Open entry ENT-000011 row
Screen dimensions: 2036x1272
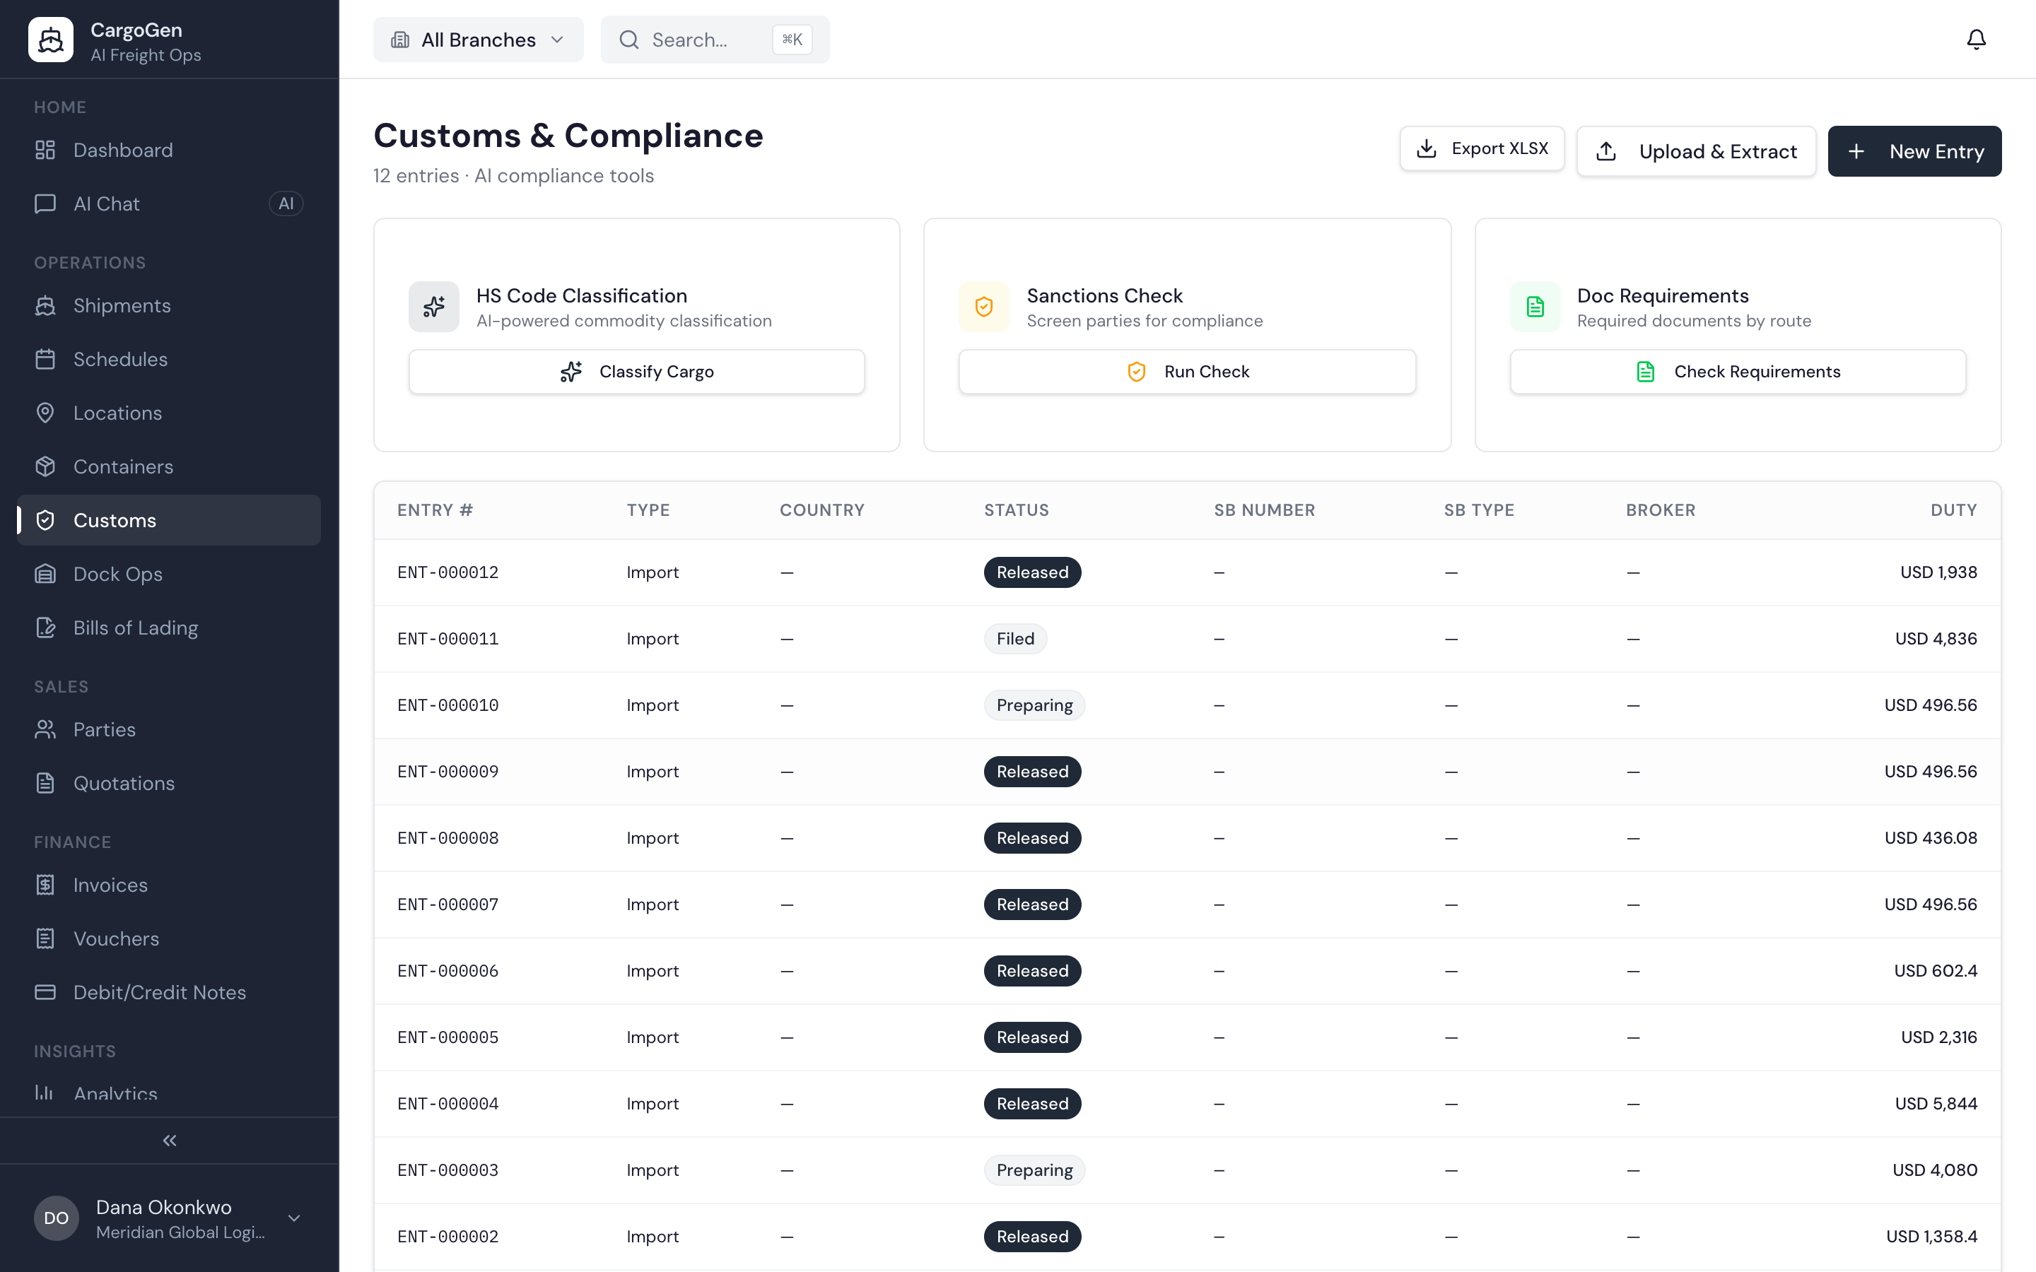[1187, 639]
